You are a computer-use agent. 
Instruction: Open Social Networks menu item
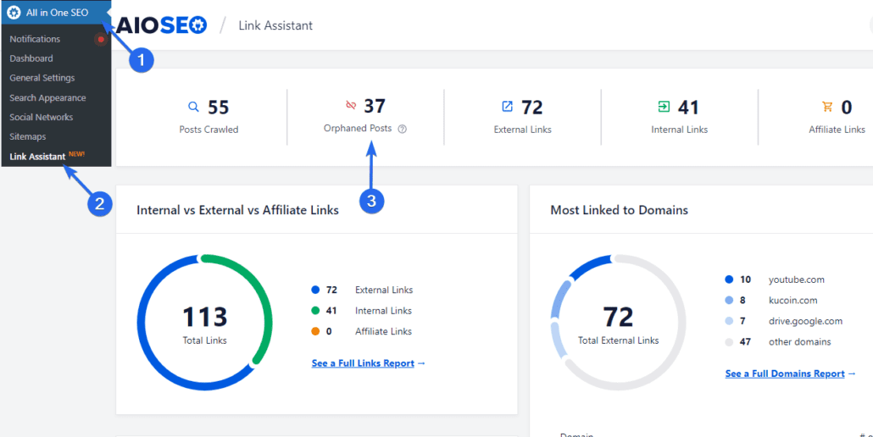click(42, 118)
